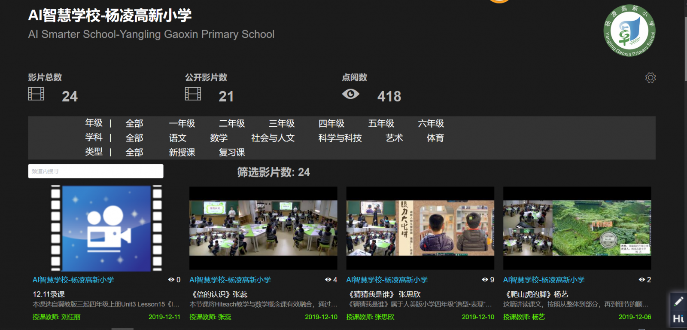Click the film icon under 公开影片数
Image resolution: width=687 pixels, height=330 pixels.
click(193, 94)
